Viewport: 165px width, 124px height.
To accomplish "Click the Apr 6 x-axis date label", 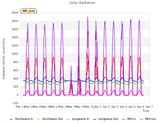I will [141, 107].
